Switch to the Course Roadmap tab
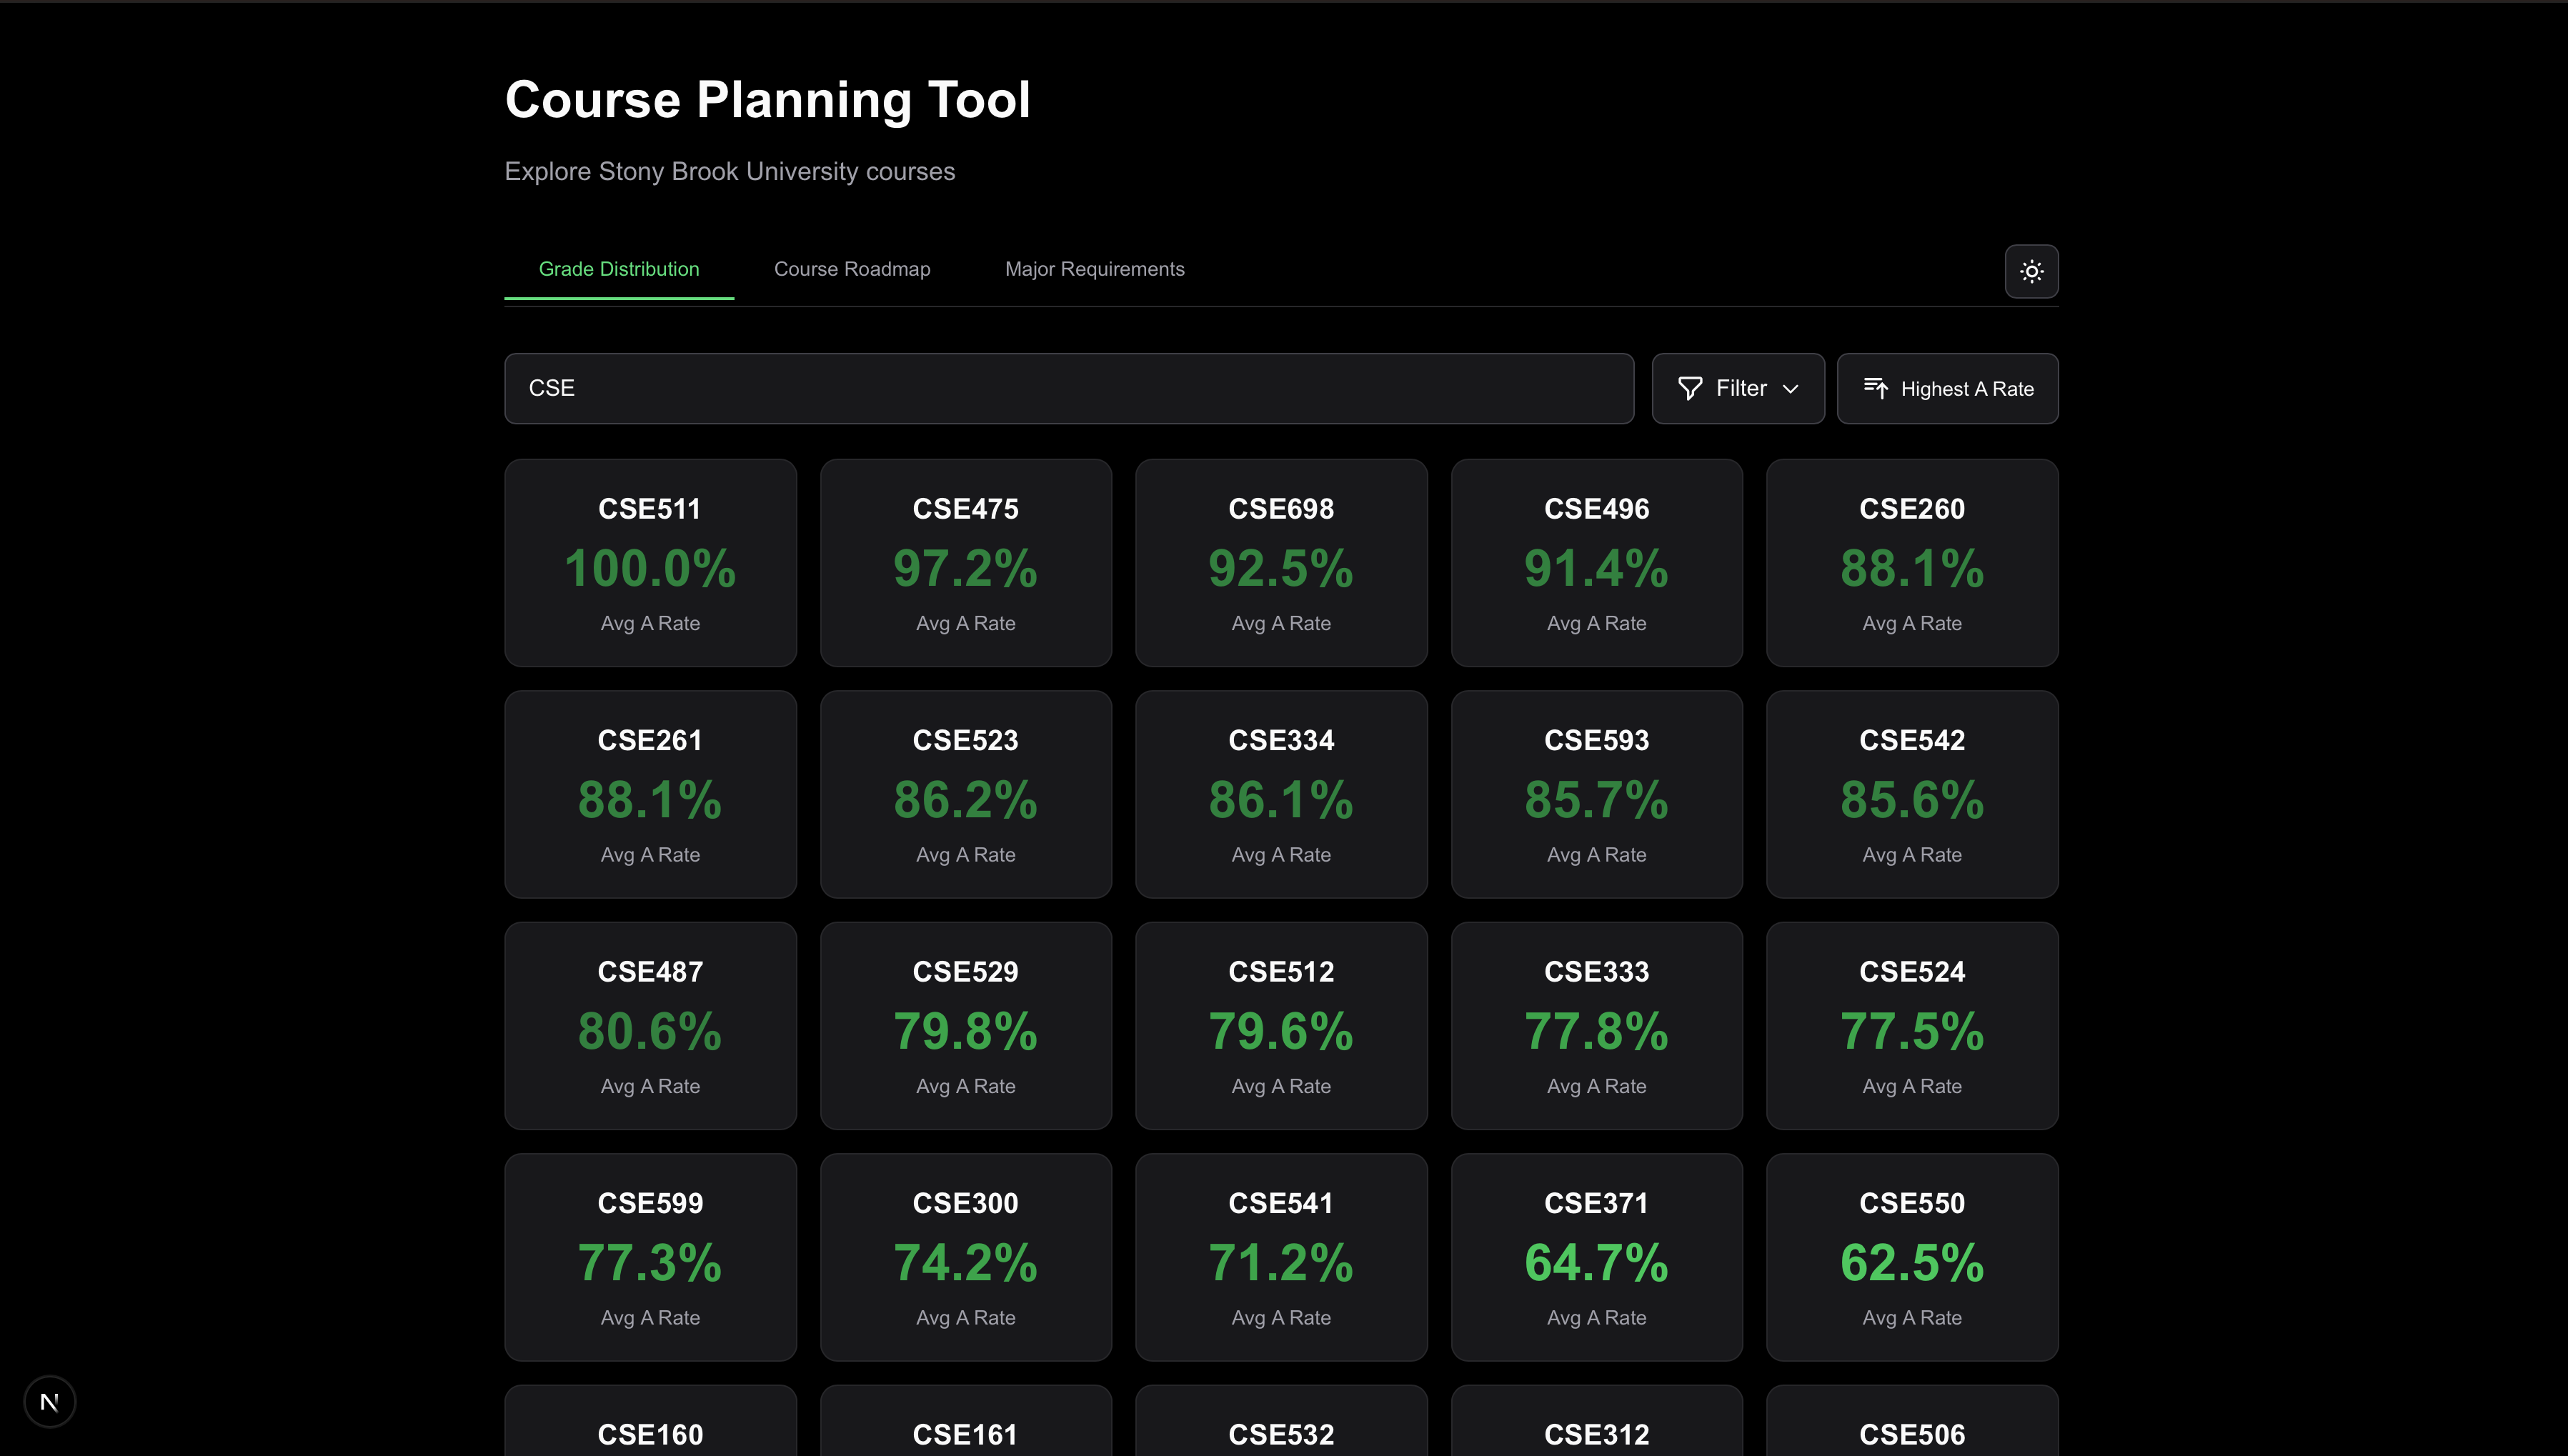 coord(852,269)
